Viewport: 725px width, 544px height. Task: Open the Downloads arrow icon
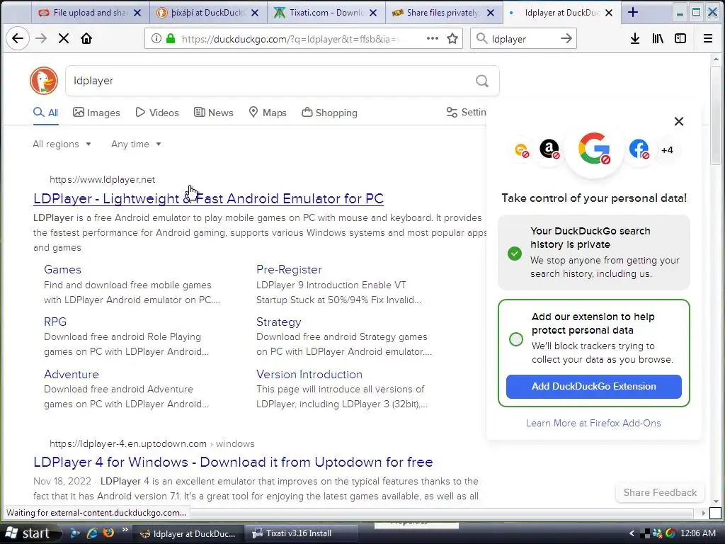tap(635, 38)
